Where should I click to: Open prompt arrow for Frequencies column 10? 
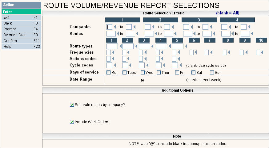(262, 52)
